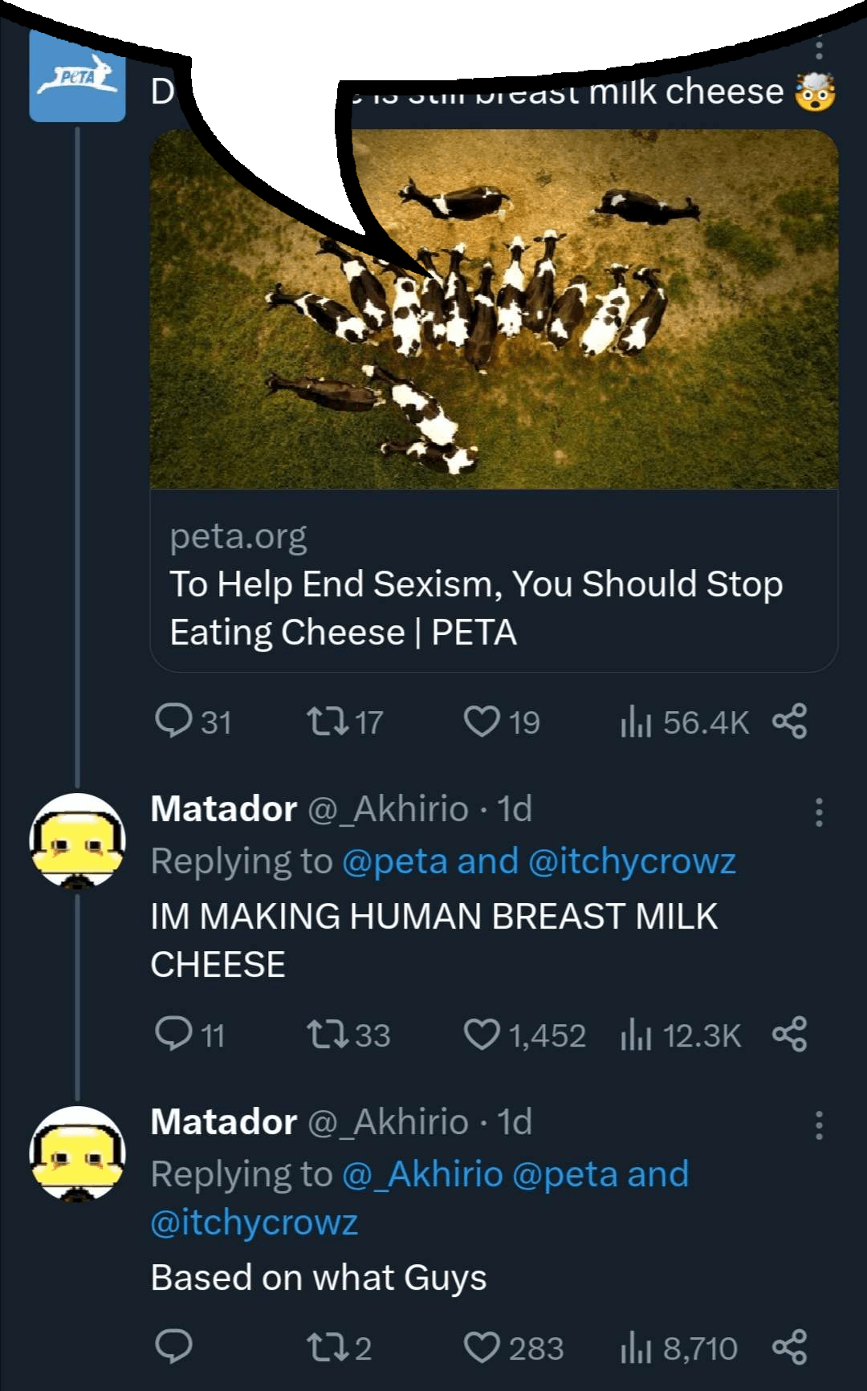
Task: Like the 'Based on what Guys' tweet
Action: [x=482, y=1347]
